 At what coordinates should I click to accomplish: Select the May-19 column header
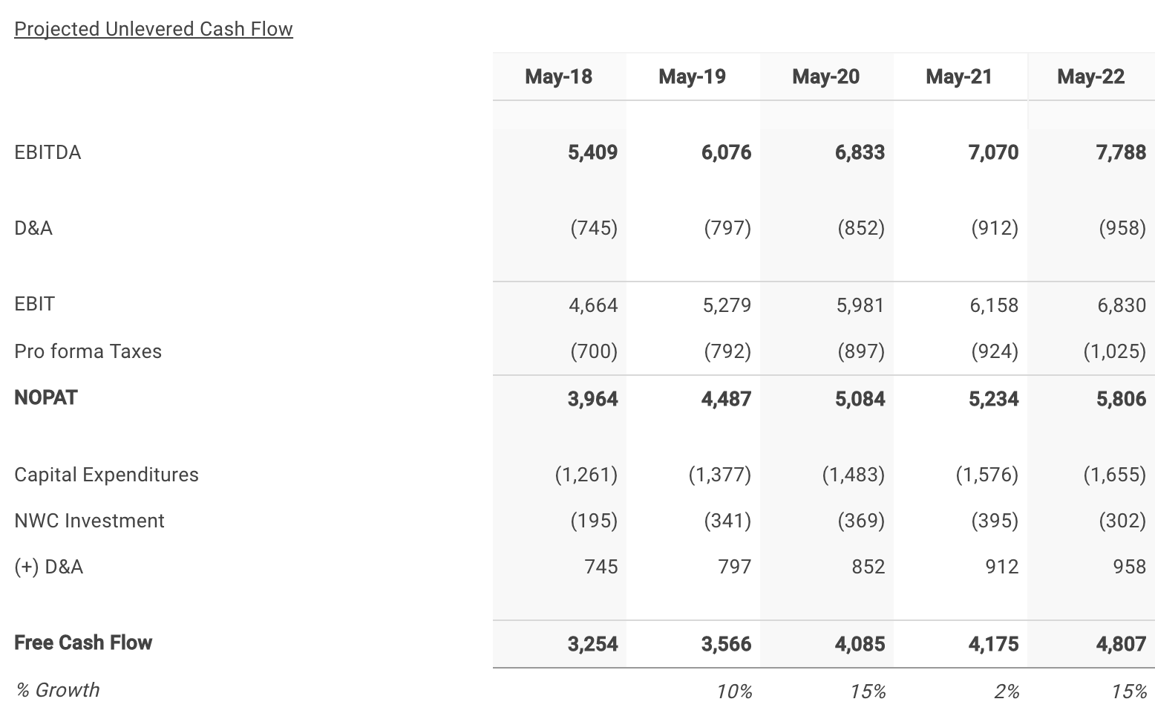(692, 77)
